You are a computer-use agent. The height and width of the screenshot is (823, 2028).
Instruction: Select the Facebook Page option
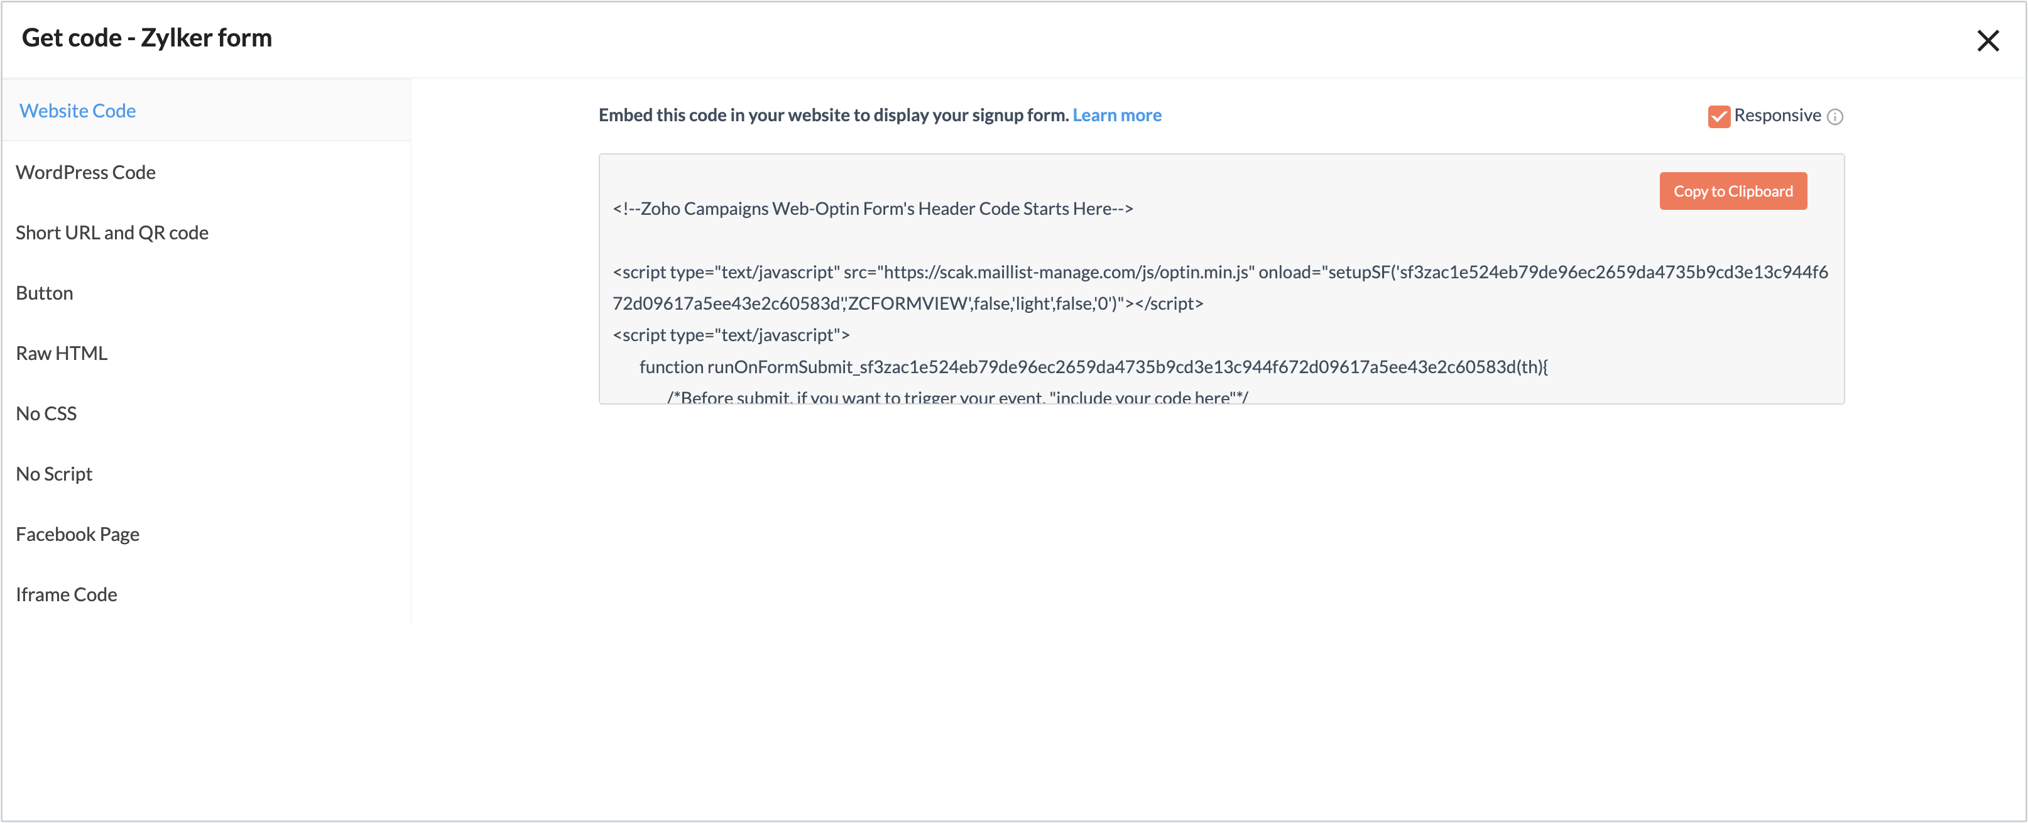pos(77,534)
